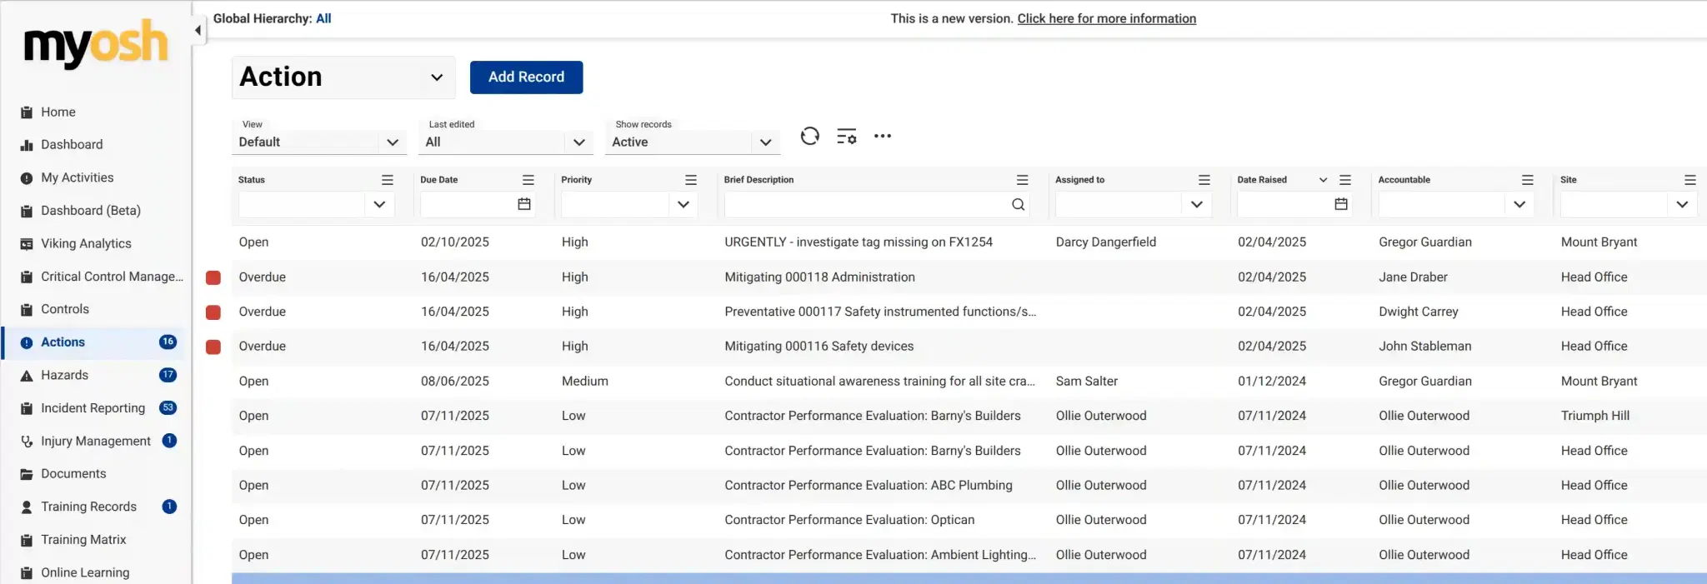Open Dashboard from the sidebar
This screenshot has width=1707, height=584.
72,144
